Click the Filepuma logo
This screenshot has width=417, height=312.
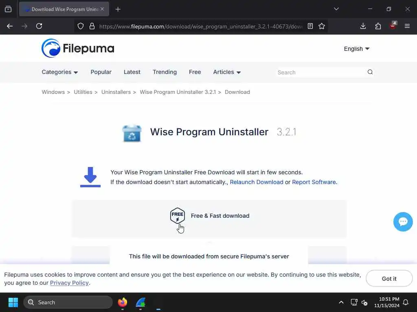78,48
